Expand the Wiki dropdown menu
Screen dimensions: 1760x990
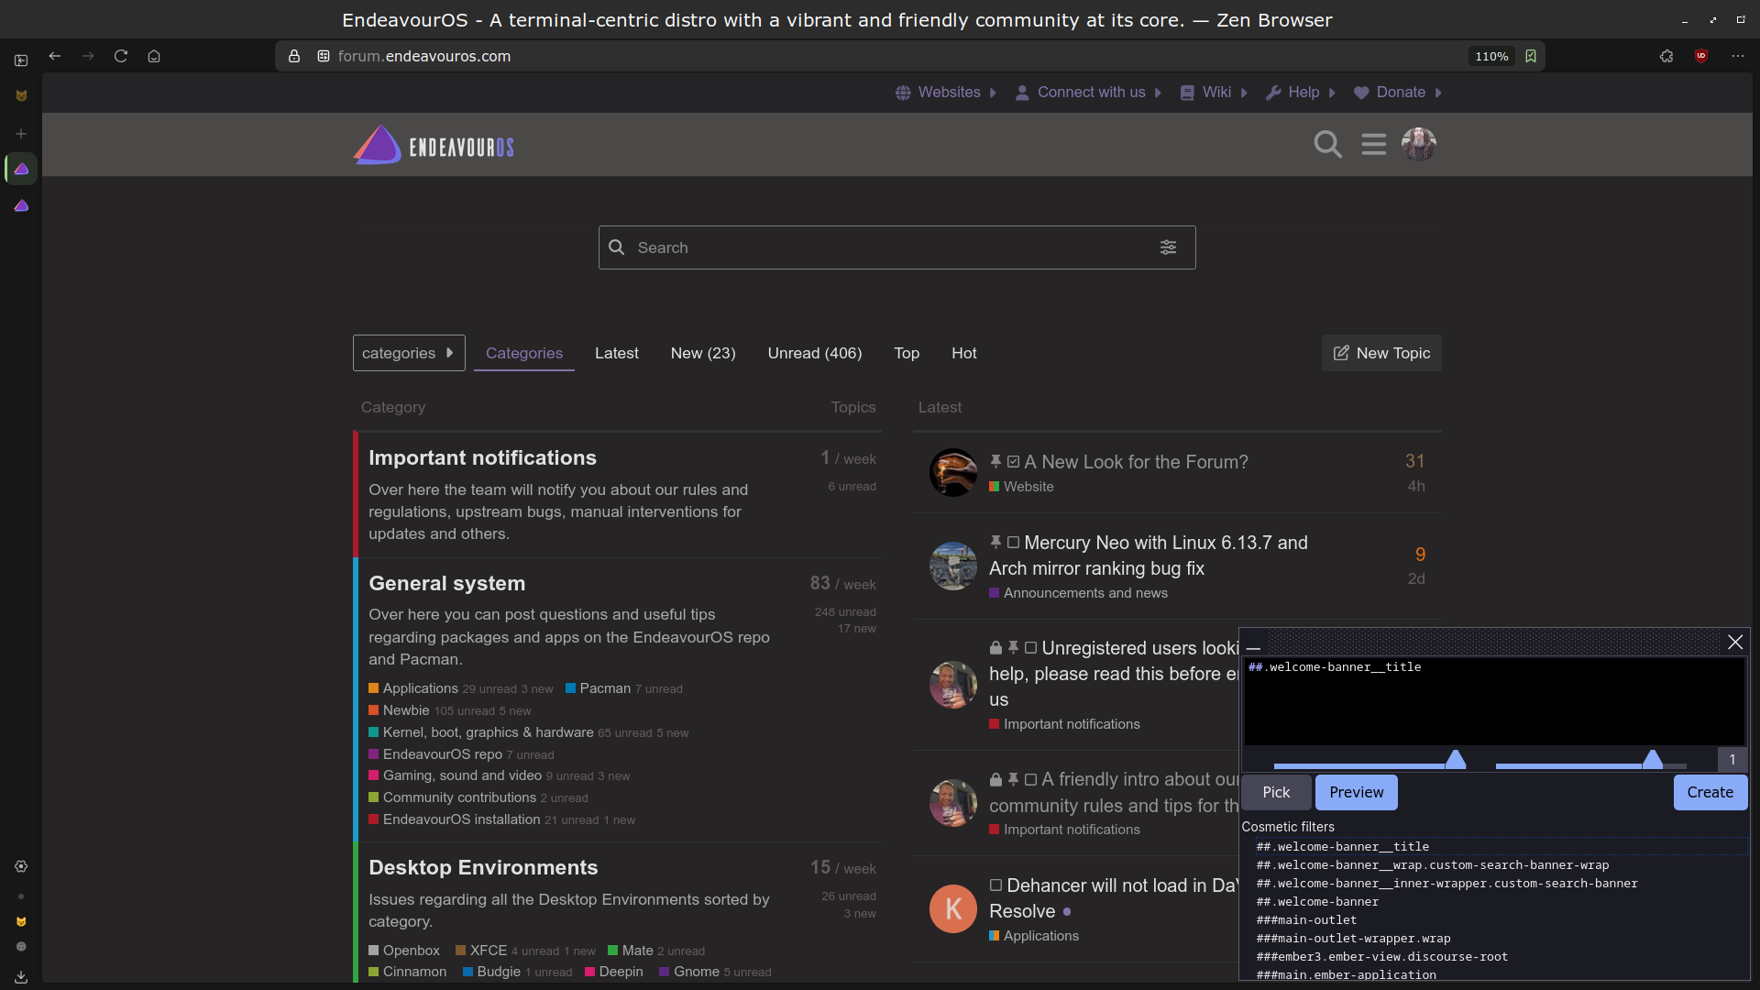1214,93
